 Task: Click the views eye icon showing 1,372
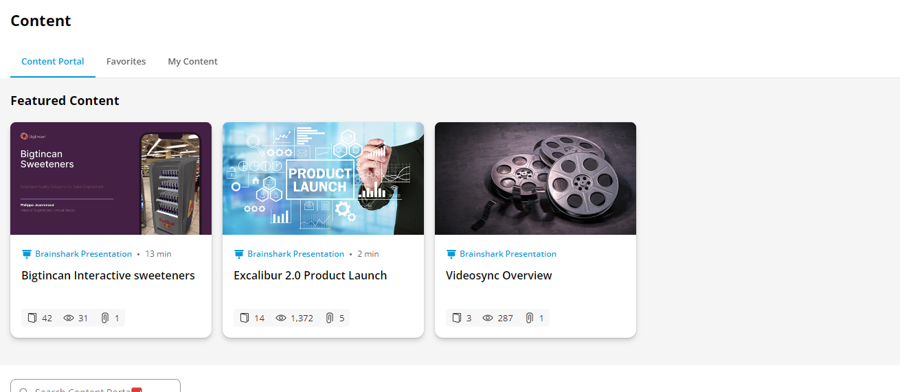pos(280,318)
